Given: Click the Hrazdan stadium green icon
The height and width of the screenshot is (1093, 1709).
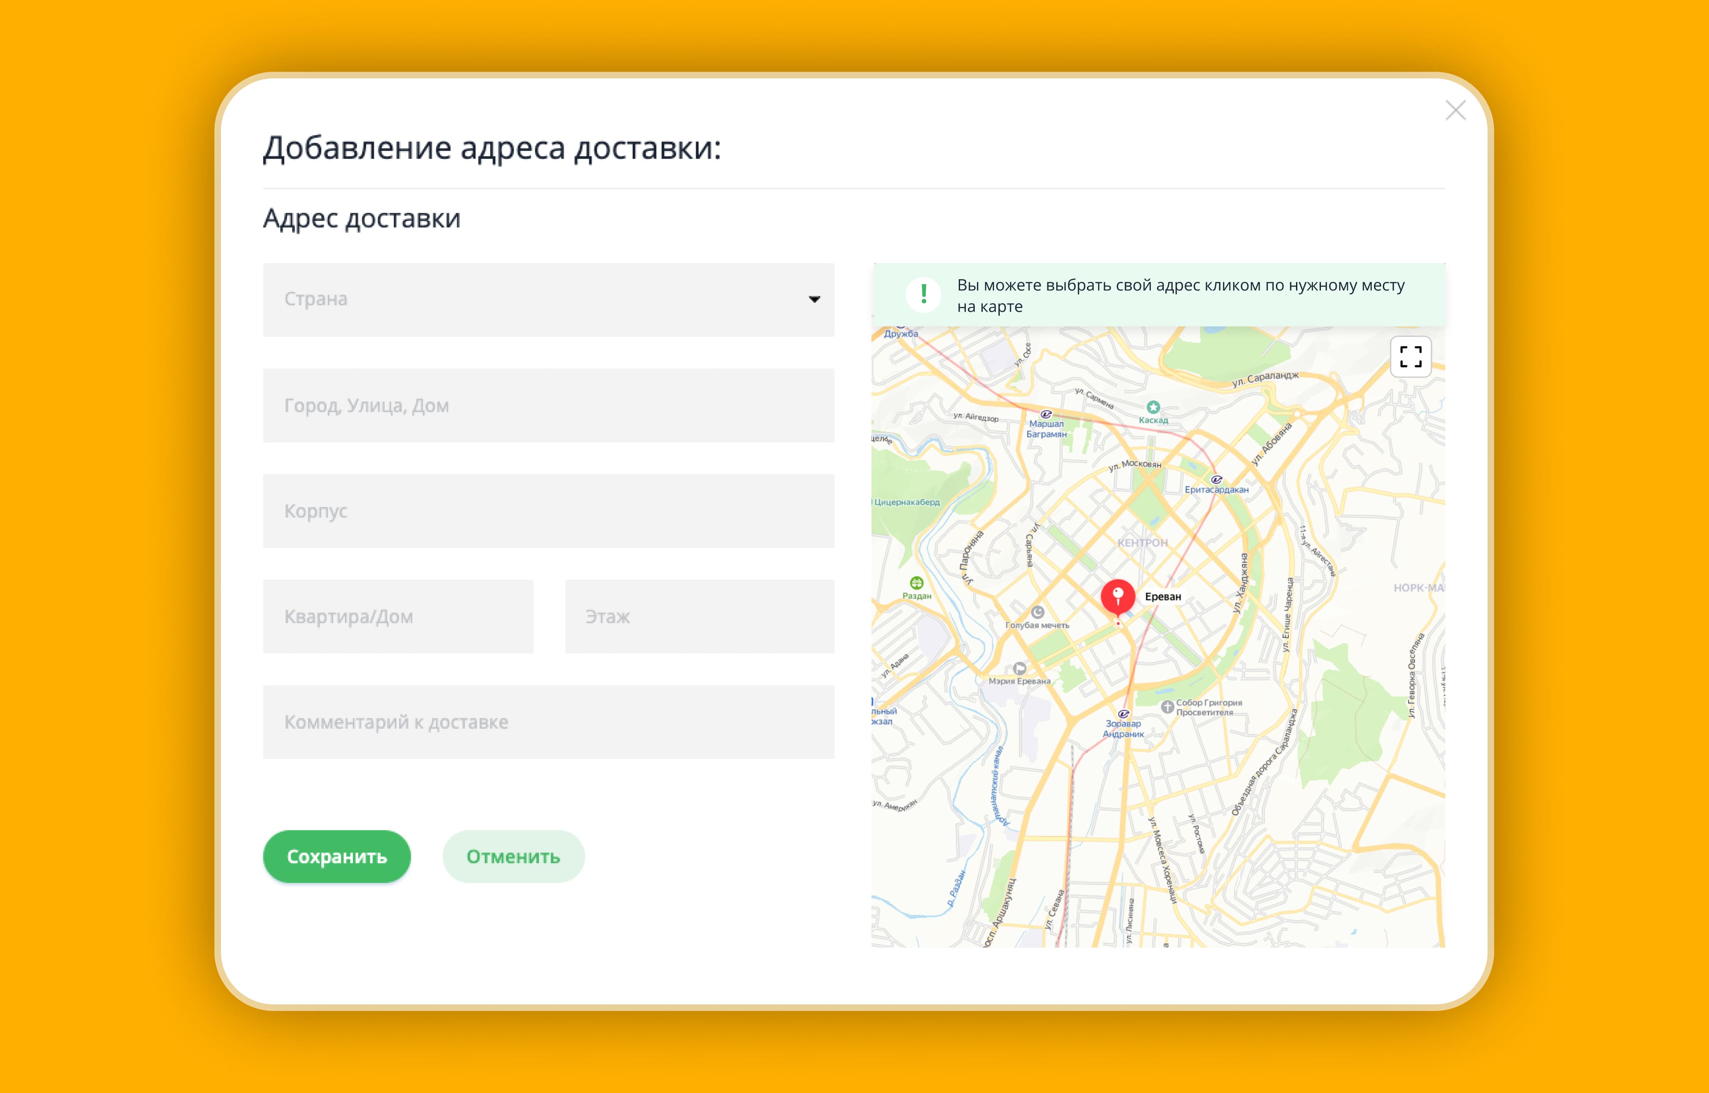Looking at the screenshot, I should 916,583.
